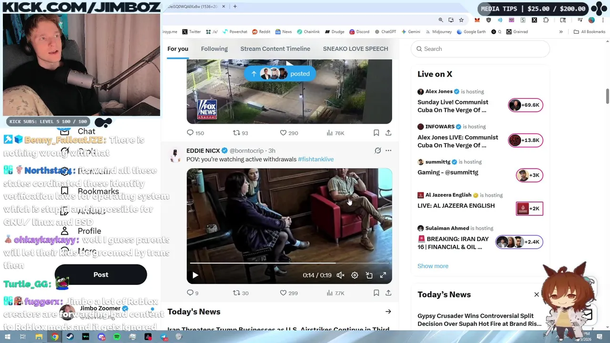Open Sulaiman Ahmed BREAKING Iran stream
This screenshot has height=343, width=610.
point(480,237)
